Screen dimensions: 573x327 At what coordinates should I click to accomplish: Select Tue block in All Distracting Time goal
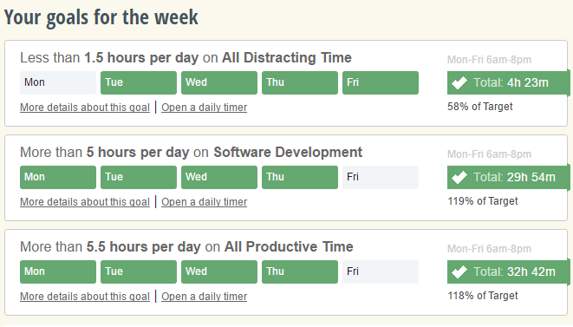click(139, 82)
